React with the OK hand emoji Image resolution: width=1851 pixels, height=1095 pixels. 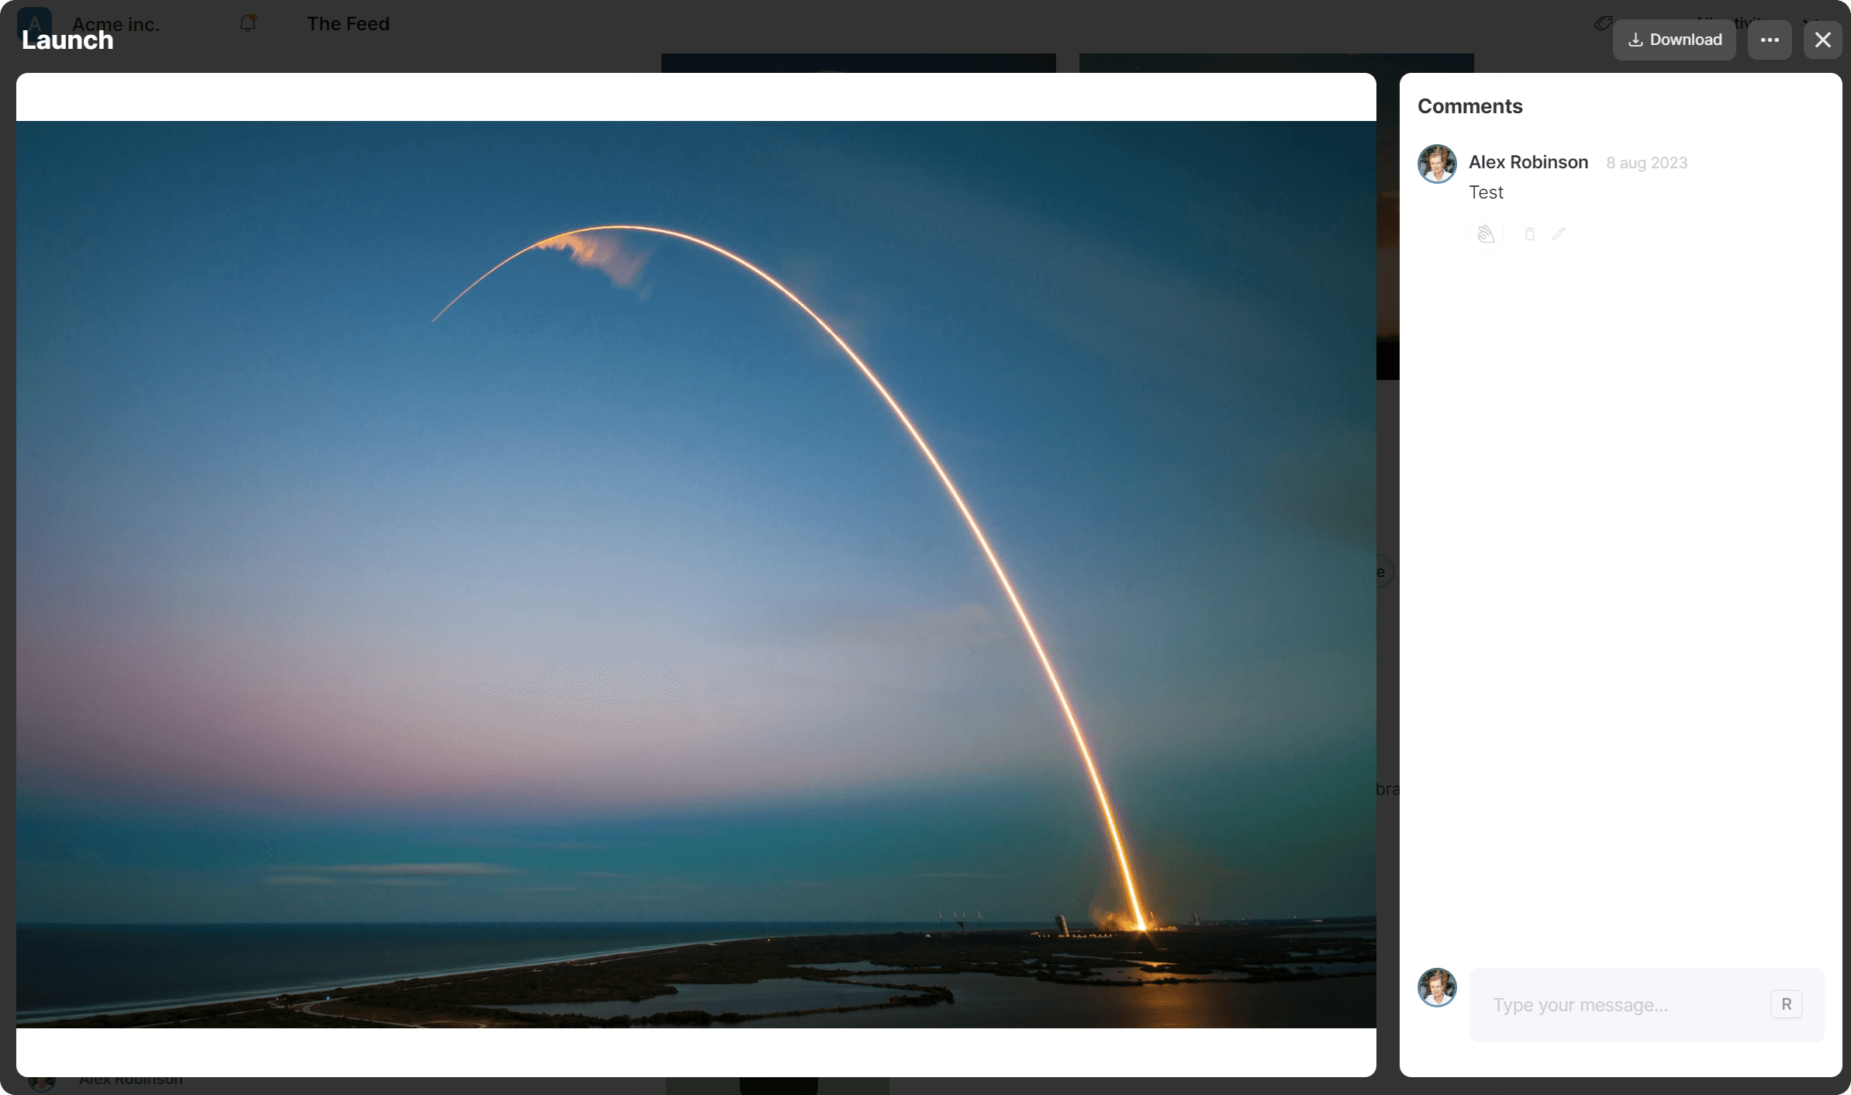1486,234
